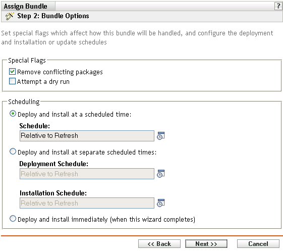Image resolution: width=283 pixels, height=252 pixels.
Task: Go back with the << Back button
Action: click(159, 244)
